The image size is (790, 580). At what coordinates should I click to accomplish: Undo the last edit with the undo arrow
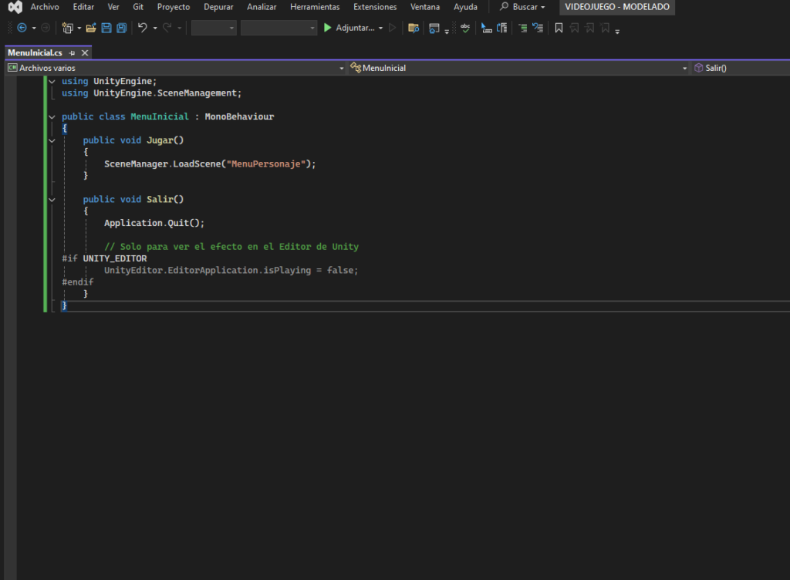[x=143, y=28]
